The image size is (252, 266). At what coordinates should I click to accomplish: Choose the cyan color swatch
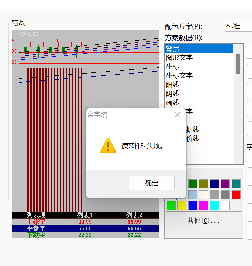(x=214, y=206)
